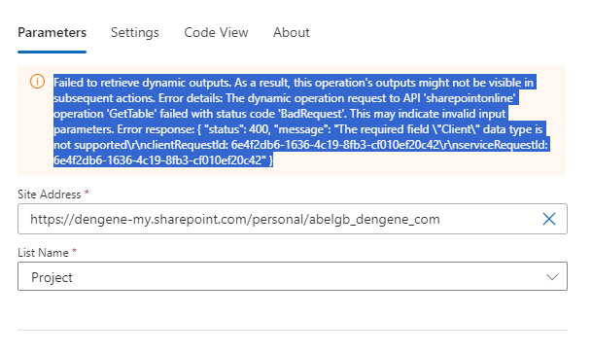Switch to the Code View tab
592x354 pixels.
coord(216,32)
